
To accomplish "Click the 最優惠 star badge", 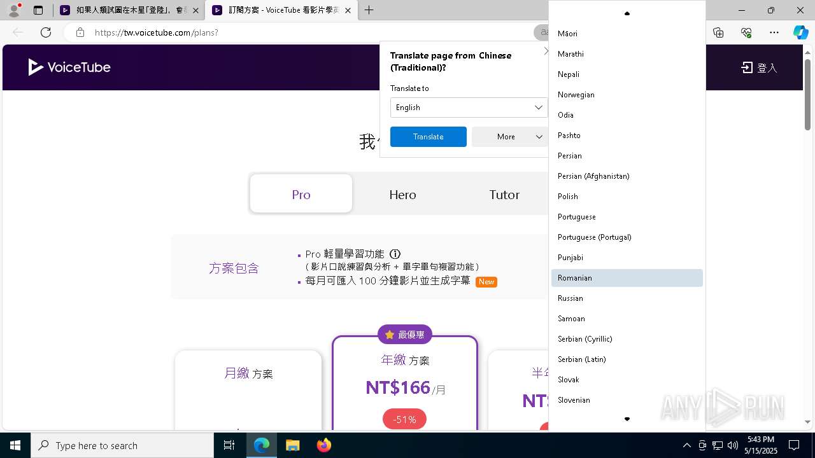I will pos(405,335).
